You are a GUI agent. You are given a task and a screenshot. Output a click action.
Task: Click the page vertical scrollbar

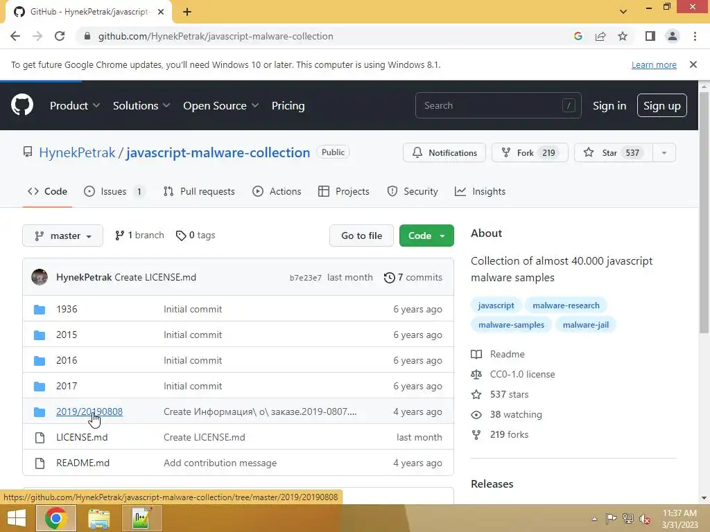pos(704,213)
